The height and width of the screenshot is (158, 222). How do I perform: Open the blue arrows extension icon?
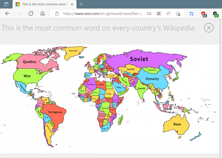point(192,14)
